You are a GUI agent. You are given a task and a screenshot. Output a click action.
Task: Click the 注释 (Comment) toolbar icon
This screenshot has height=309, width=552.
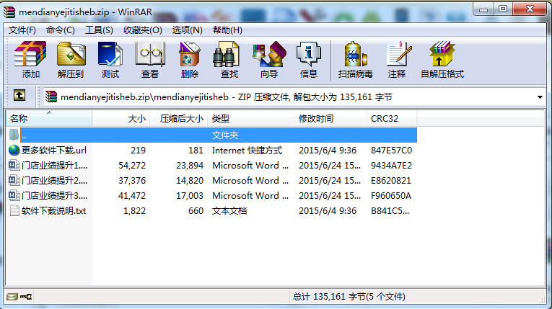(x=398, y=55)
